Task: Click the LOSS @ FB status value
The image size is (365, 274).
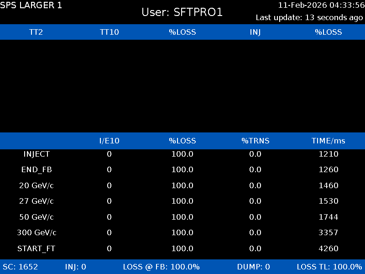Action: tap(162, 267)
